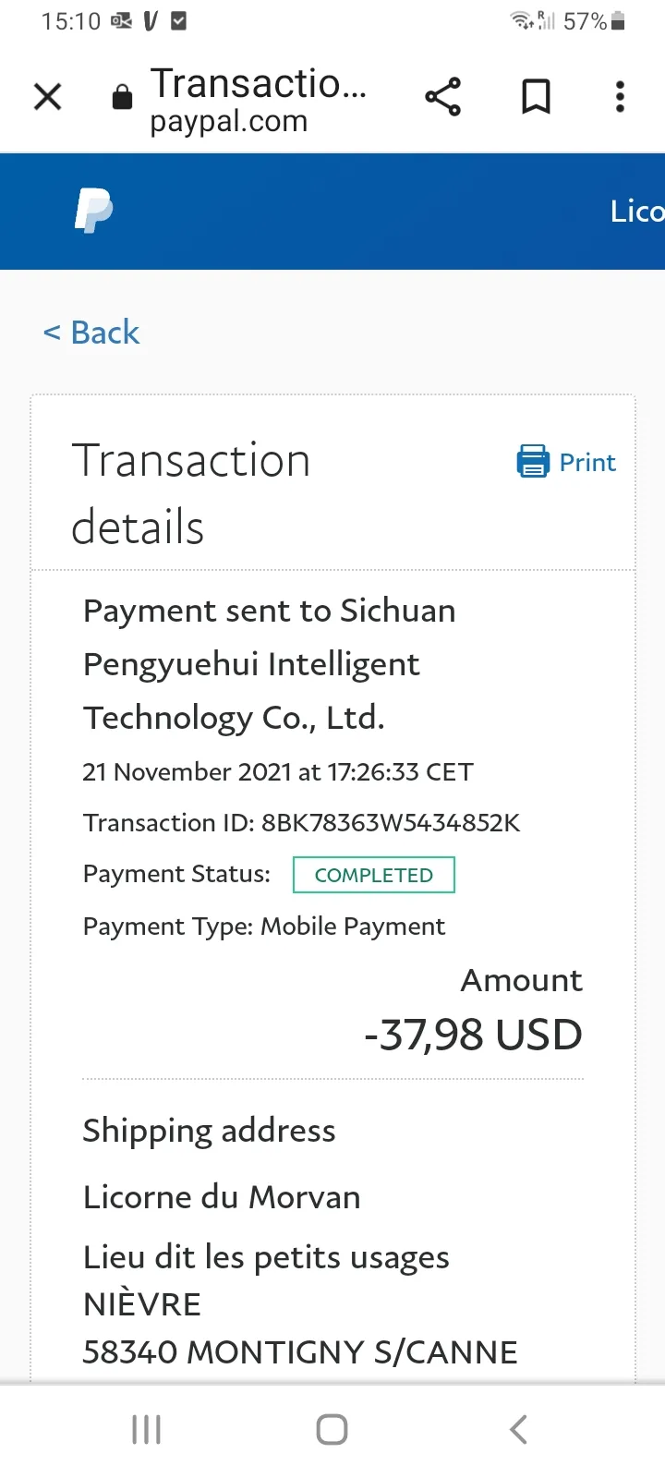Open the Android recent apps button

coord(146,1429)
